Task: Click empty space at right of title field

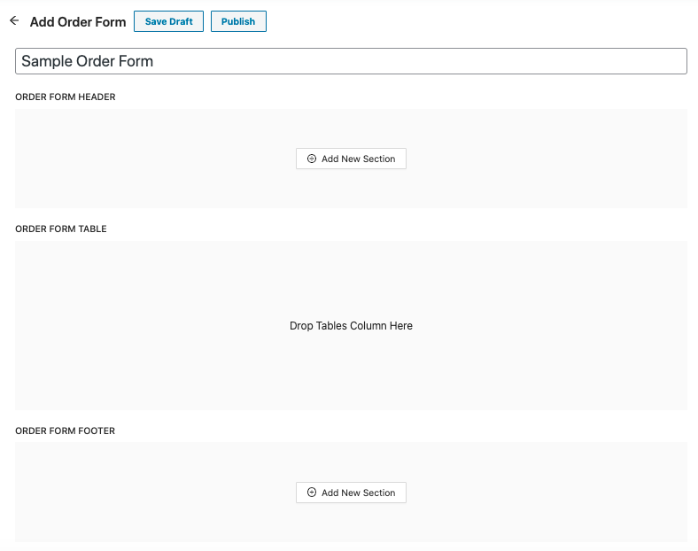Action: click(531, 61)
